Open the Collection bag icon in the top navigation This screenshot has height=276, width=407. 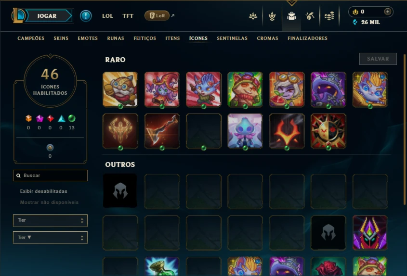[291, 16]
